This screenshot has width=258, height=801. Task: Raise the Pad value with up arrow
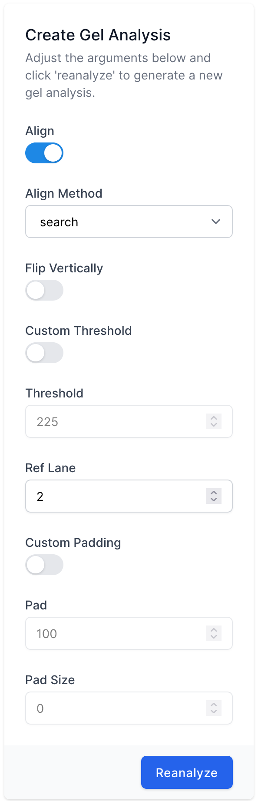[x=214, y=630]
